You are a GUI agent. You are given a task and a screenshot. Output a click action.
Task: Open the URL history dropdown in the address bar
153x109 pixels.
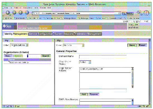coord(119,13)
